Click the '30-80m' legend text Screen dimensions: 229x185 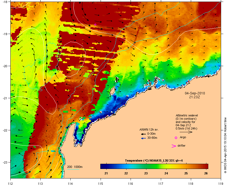click(x=152, y=138)
